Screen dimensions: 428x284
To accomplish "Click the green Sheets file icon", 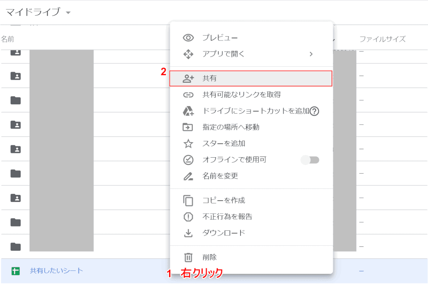I will [15, 271].
